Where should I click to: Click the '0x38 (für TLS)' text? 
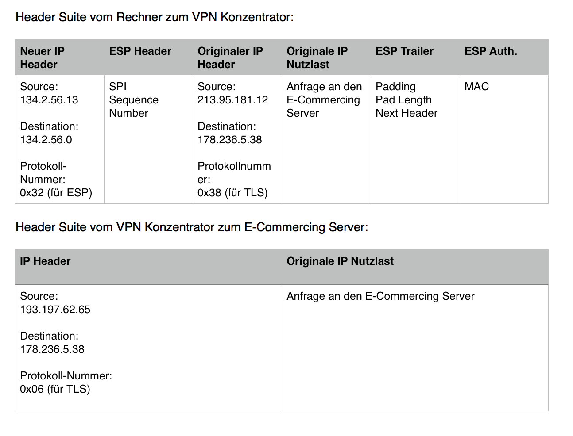[x=232, y=193]
